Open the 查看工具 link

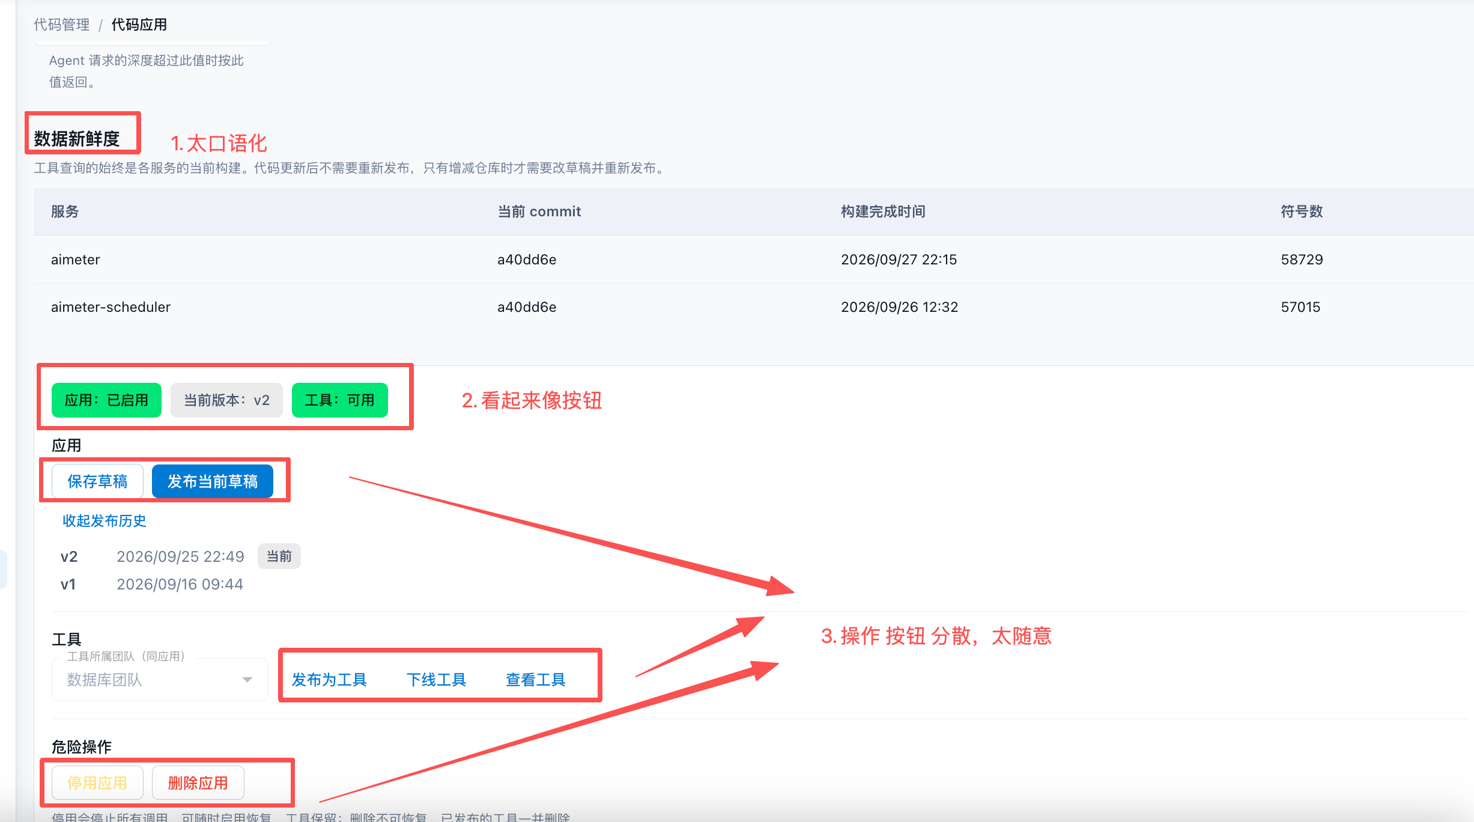coord(536,680)
